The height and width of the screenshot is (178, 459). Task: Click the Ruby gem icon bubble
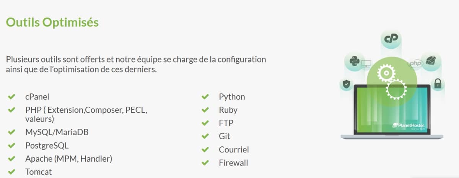click(x=431, y=61)
